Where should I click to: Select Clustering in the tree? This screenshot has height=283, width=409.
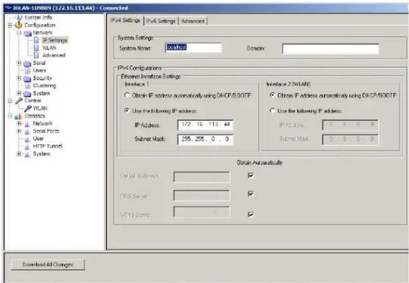click(44, 86)
